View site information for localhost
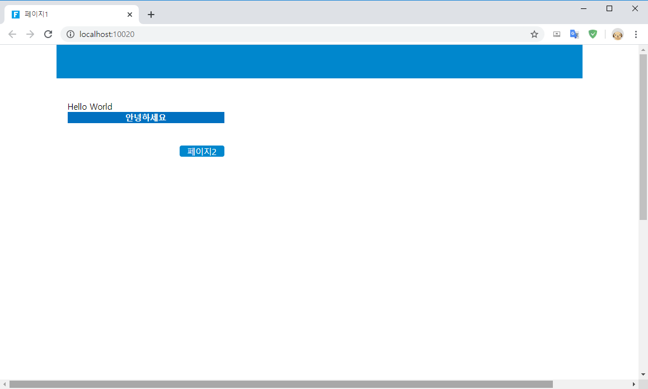Viewport: 648px width, 389px height. click(x=71, y=34)
